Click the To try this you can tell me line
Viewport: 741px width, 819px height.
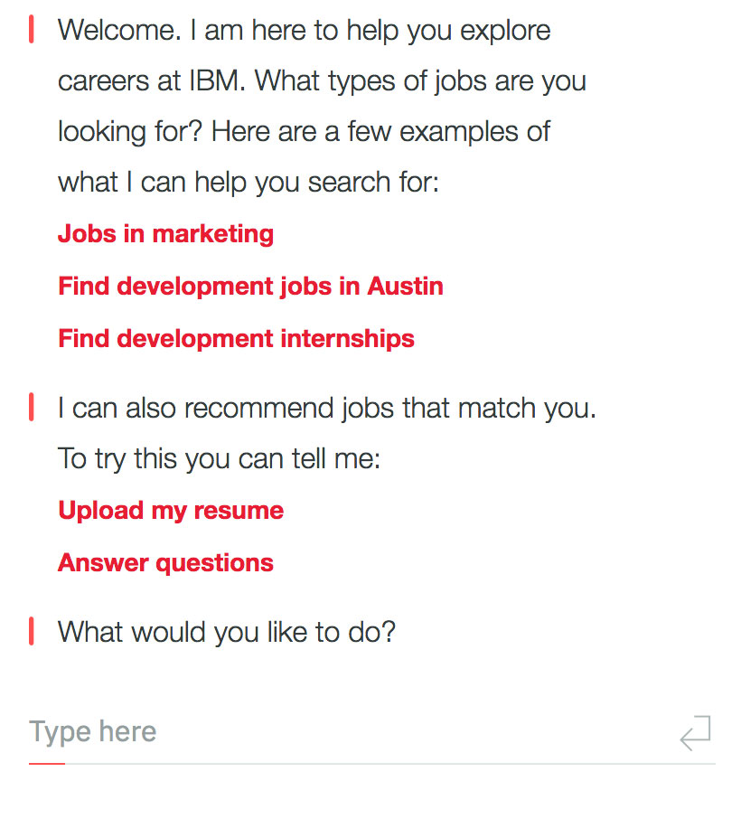point(220,459)
